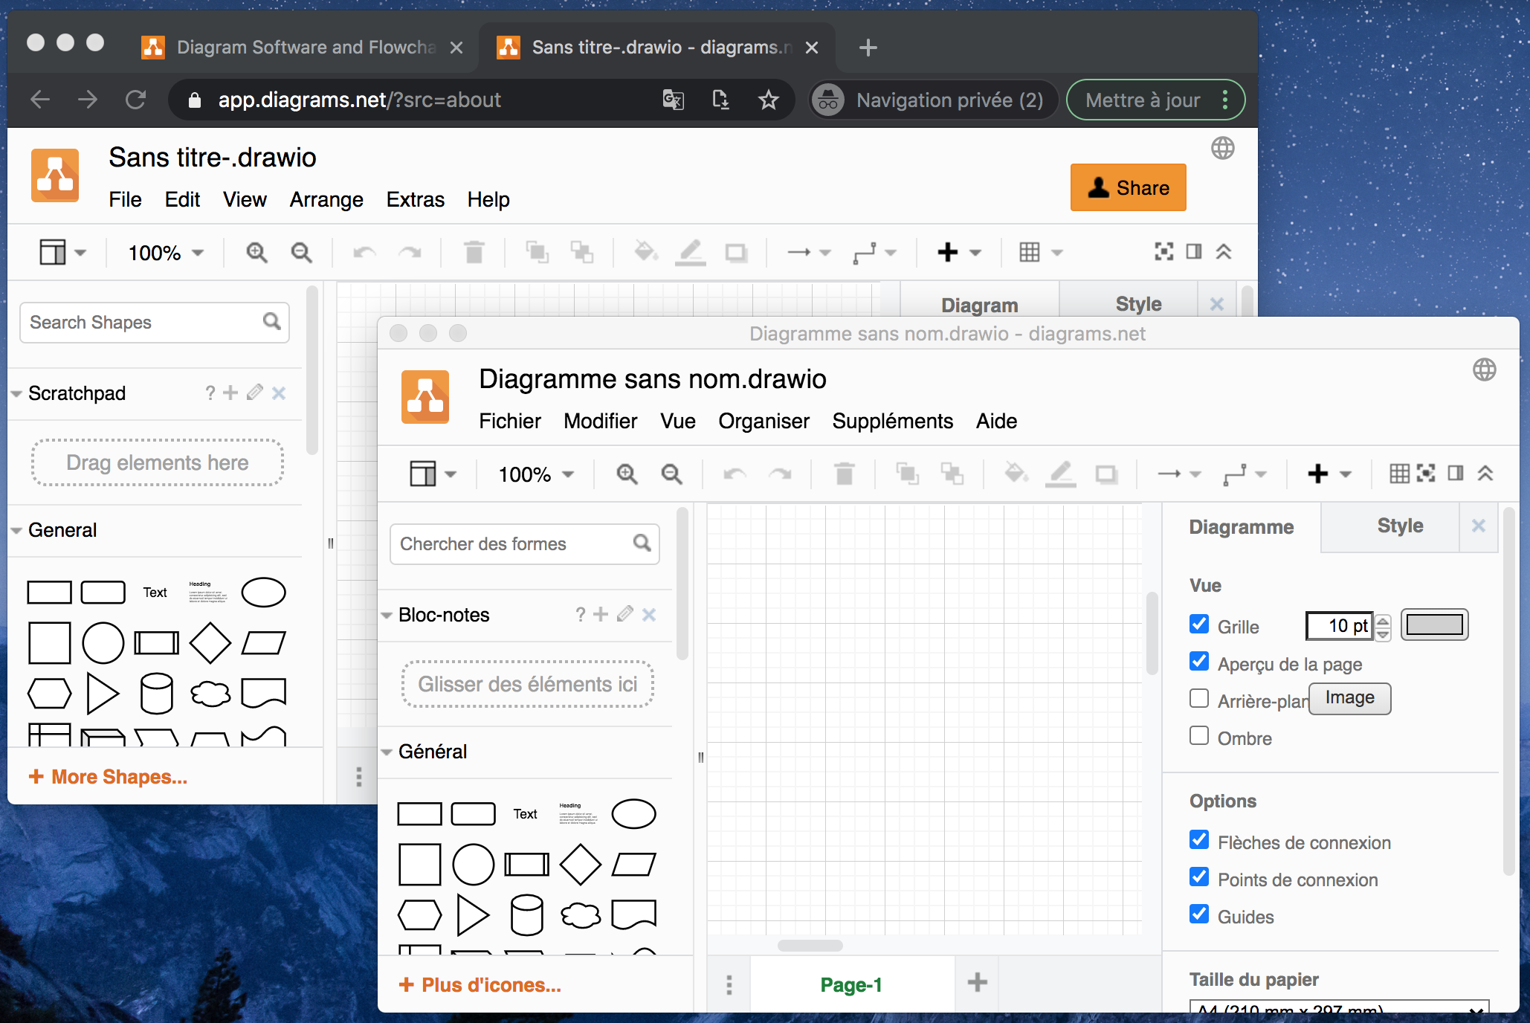Click the redo arrow in Diagramme sans nom toolbar
Screen dimensions: 1530x1023
point(779,474)
